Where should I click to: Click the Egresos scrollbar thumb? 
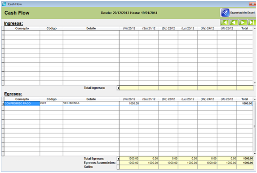[x=255, y=126]
